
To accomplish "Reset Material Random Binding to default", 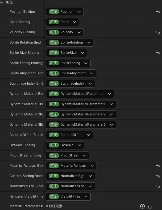I will coord(158,166).
